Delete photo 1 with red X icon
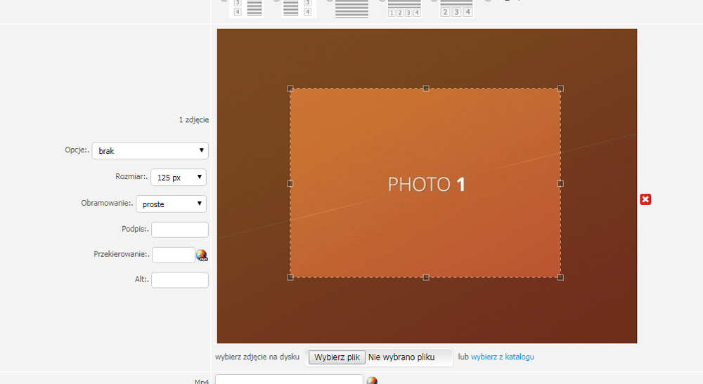 (x=645, y=199)
